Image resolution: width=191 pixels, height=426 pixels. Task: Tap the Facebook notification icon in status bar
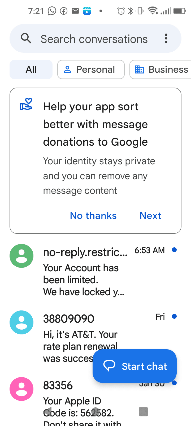64,11
